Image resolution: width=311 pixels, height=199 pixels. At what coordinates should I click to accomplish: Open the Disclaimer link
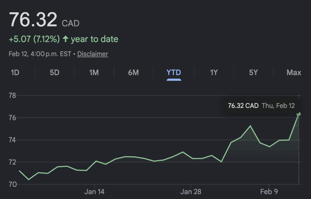tap(93, 54)
